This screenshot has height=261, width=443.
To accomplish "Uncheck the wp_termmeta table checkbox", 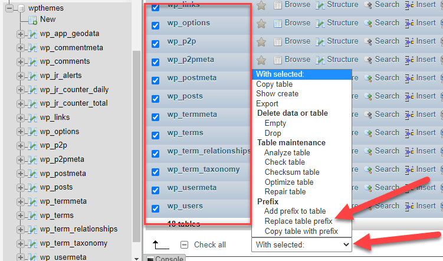I will point(155,117).
